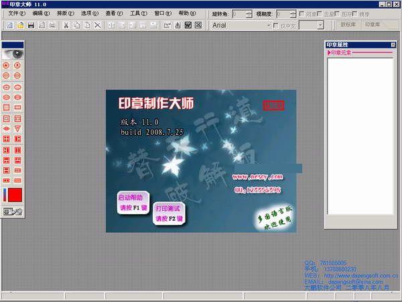Viewport: 402px width, 302px height.
Task: Toggle the checkbox next to Arial font box
Action: tap(276, 26)
